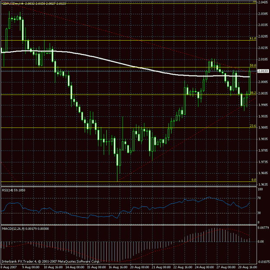Click the 8 Aug 2007 date label
Viewport: 270px width, 270px height.
coord(9,267)
